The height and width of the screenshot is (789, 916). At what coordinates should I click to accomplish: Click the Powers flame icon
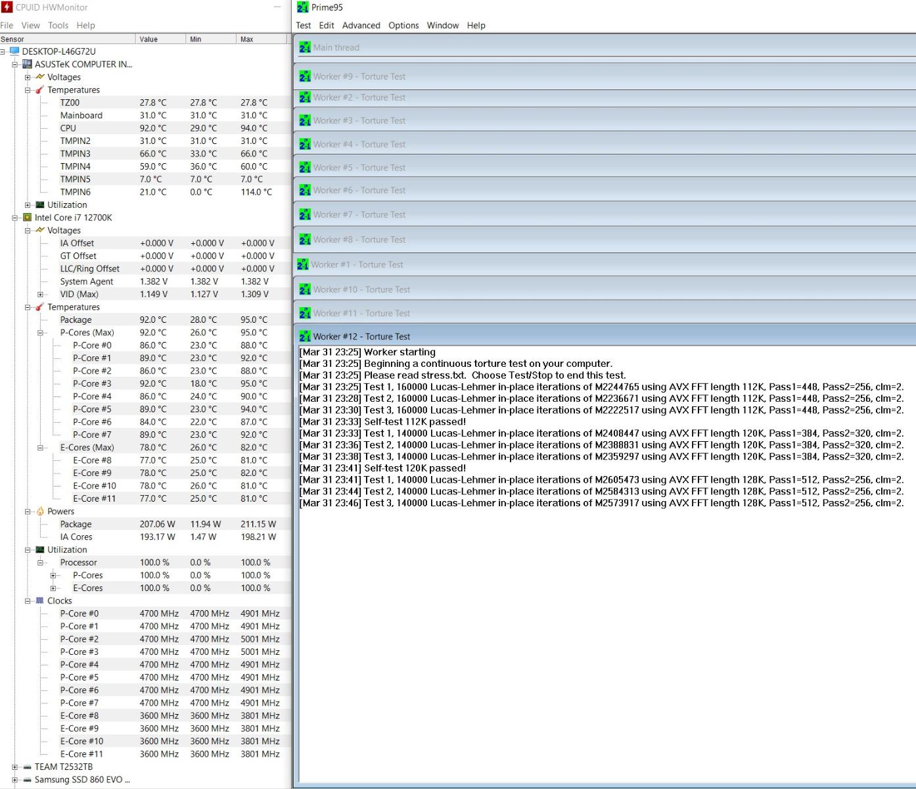40,512
